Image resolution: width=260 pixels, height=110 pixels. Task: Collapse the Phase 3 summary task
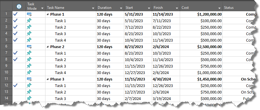pos(48,79)
